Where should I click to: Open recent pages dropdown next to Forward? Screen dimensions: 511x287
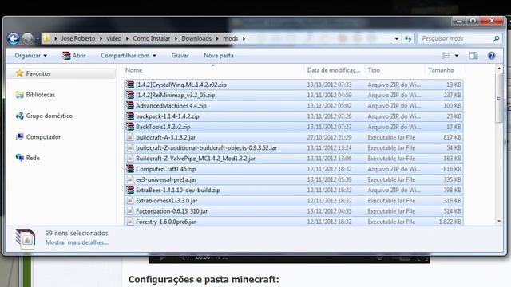tap(38, 39)
